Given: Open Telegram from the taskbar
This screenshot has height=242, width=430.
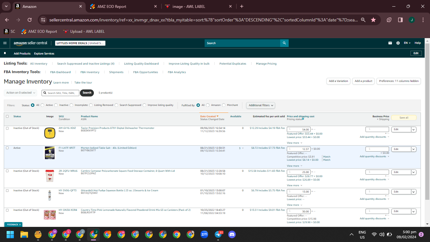Looking at the screenshot, I should (x=218, y=234).
